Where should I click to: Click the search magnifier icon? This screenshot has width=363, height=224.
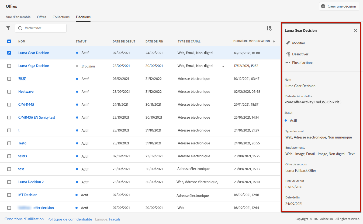coord(20,28)
